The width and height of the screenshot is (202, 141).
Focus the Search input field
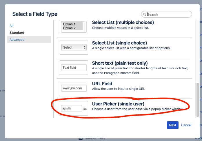pos(169,14)
